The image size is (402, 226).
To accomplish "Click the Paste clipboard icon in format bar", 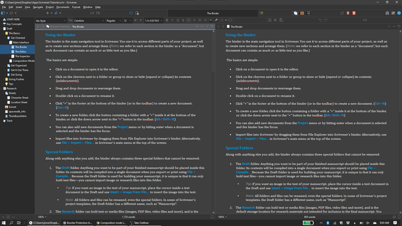I will (x=281, y=20).
